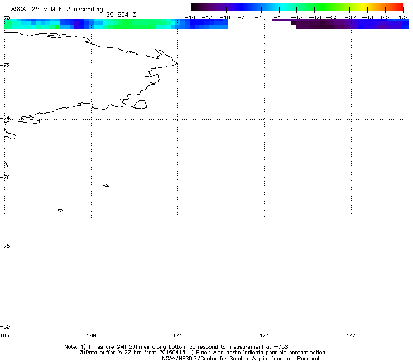The width and height of the screenshot is (413, 362).
Task: Click the longitude label '171'
Action: pos(177,336)
